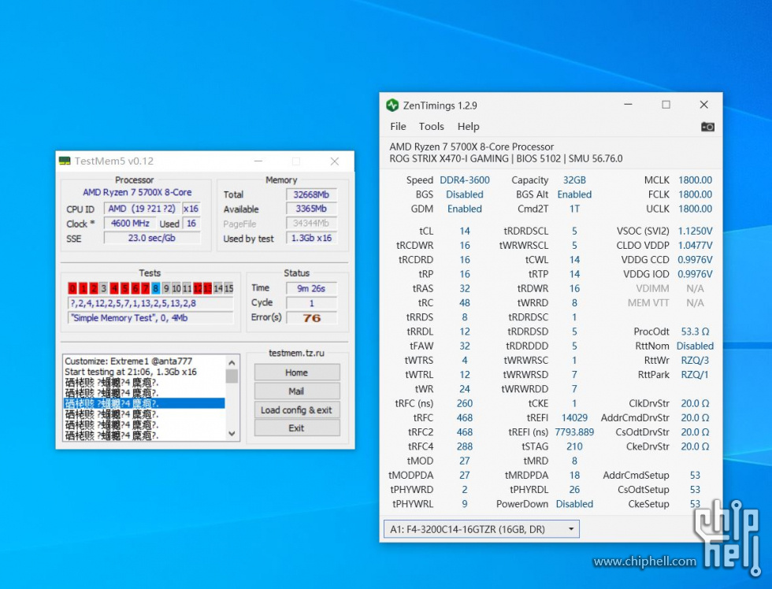Click the PowerDown Disabled value
This screenshot has height=589, width=772.
click(x=574, y=504)
